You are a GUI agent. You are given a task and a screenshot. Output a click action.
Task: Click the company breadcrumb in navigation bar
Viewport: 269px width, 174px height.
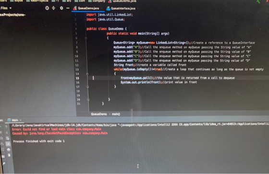97,1
